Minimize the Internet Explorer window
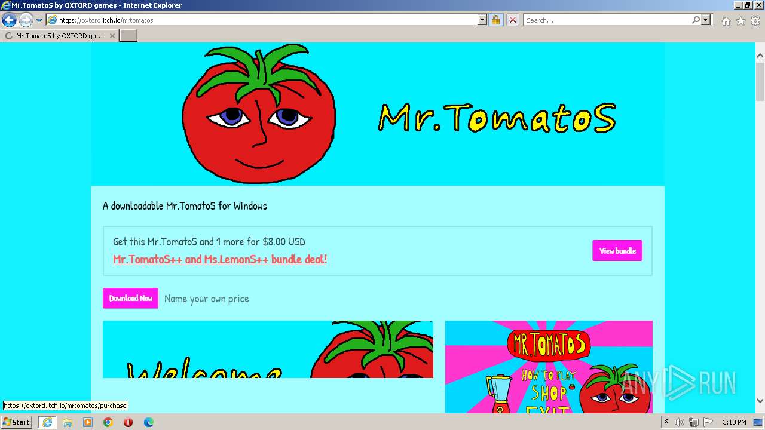The image size is (765, 430). tap(738, 5)
